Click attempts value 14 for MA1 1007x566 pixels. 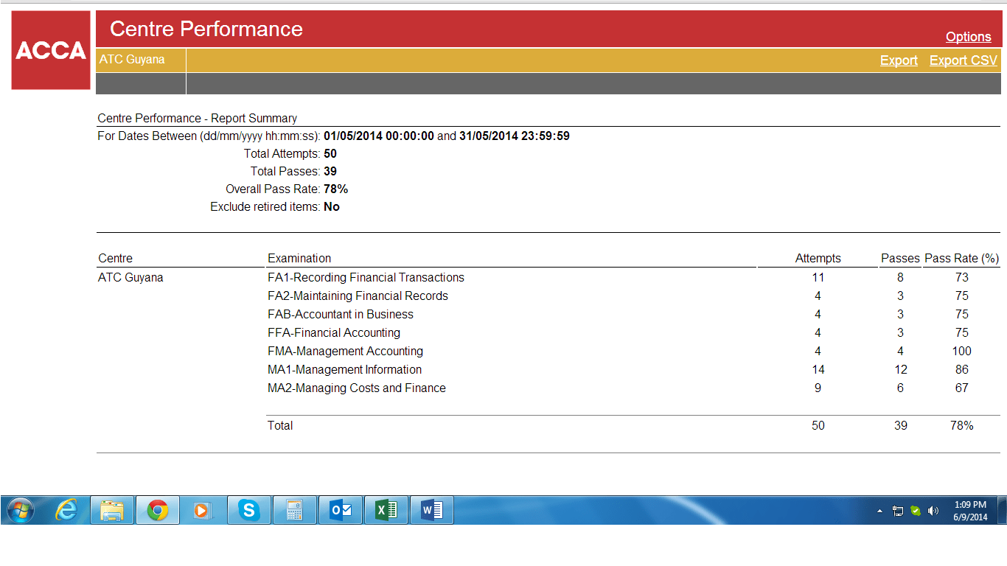click(818, 370)
